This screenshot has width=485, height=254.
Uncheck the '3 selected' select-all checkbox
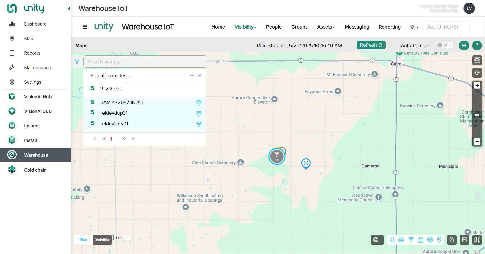pyautogui.click(x=93, y=88)
